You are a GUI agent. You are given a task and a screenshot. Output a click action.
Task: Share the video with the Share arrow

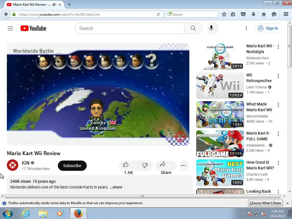166,165
